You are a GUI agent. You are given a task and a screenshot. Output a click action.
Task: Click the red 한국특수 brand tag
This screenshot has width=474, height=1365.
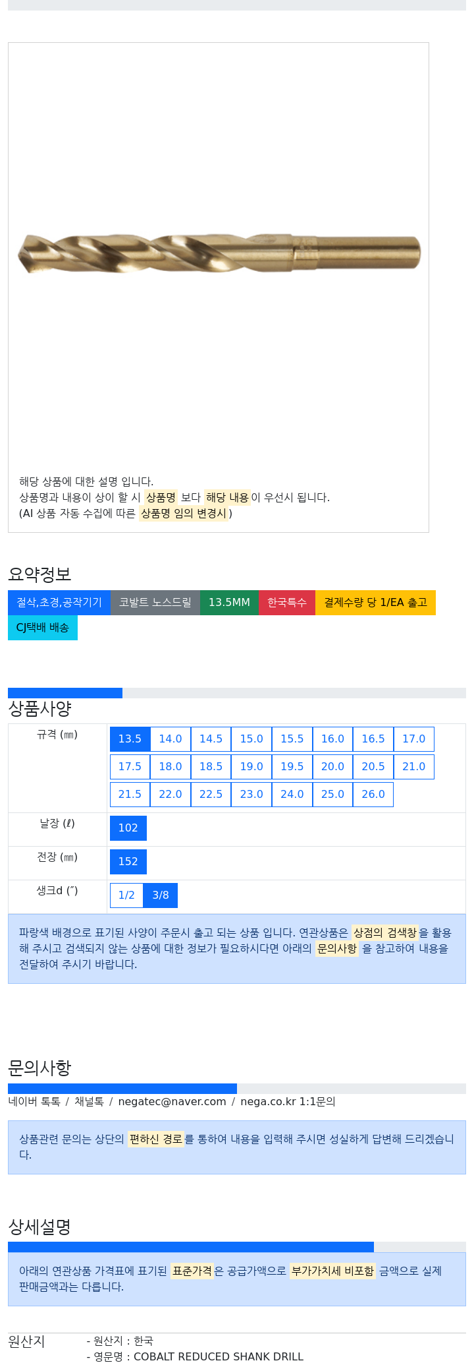pos(287,603)
